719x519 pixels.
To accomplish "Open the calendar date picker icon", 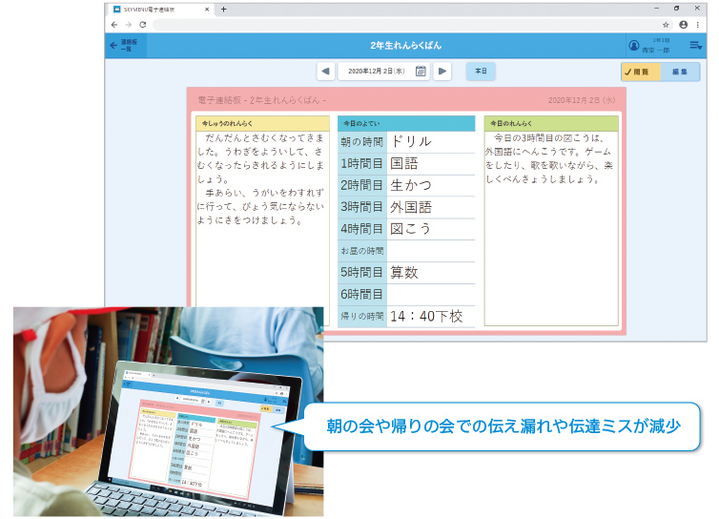I will coord(421,72).
